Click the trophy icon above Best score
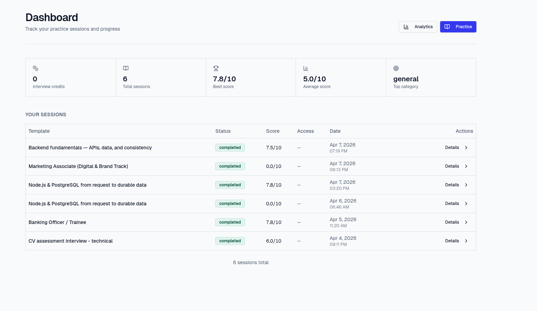The width and height of the screenshot is (537, 311). (216, 68)
